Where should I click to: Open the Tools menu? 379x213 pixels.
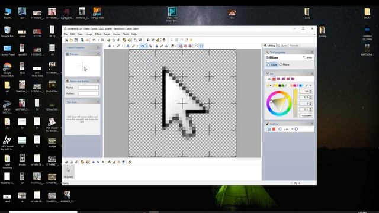click(x=126, y=34)
